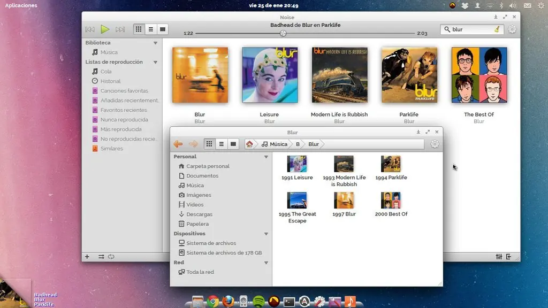548x308 pixels.
Task: Open the sound volume indicator
Action: [x=513, y=5]
